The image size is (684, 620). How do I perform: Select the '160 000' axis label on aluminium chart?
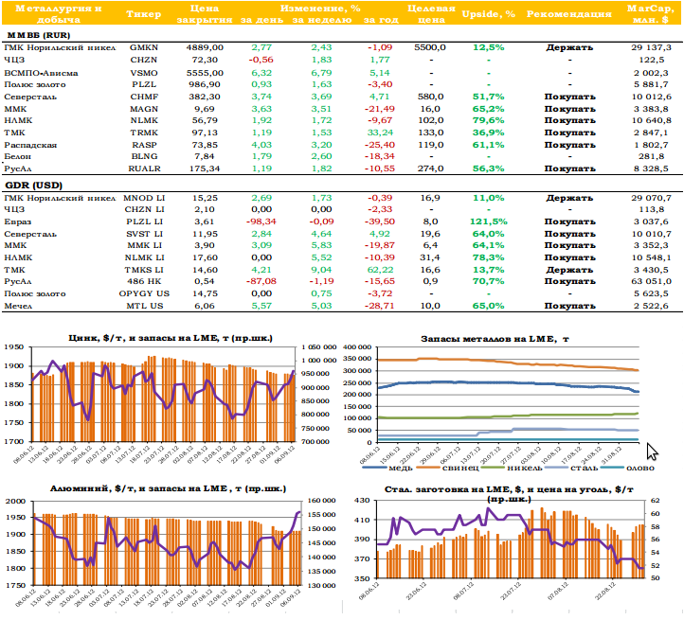321,501
